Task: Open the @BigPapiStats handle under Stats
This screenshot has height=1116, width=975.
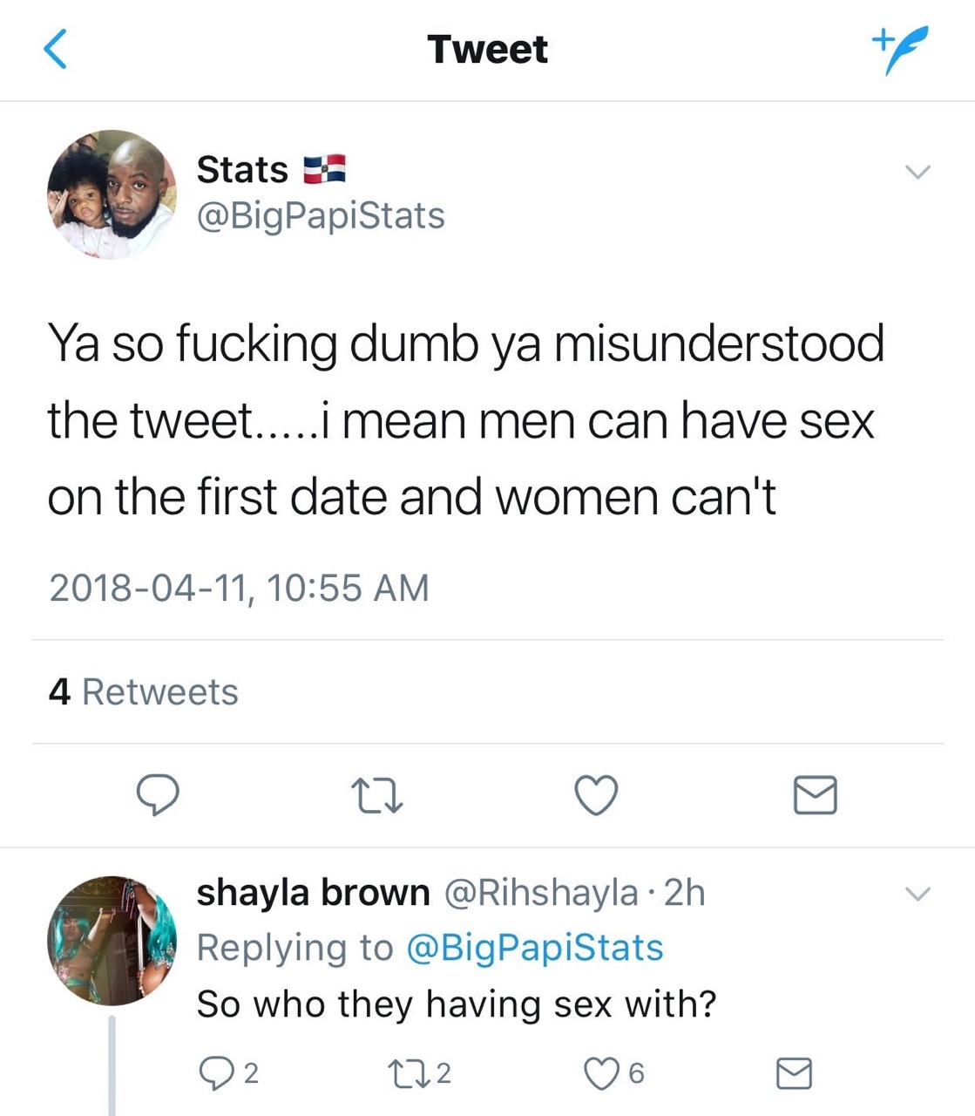Action: [321, 216]
